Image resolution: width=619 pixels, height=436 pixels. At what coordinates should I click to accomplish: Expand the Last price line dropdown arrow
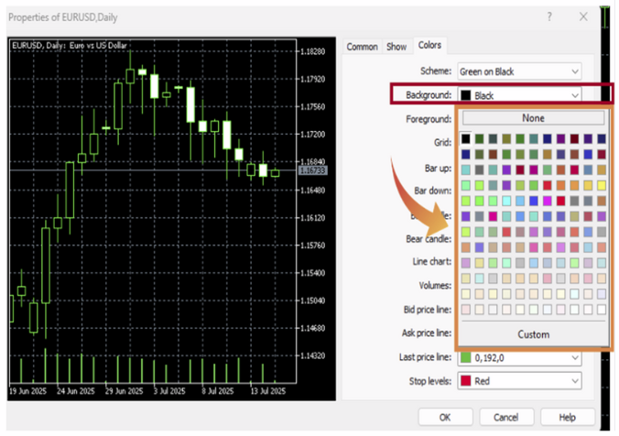(574, 357)
